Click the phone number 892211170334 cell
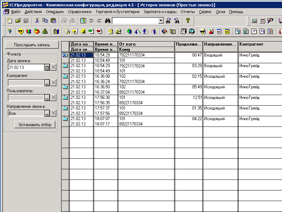Screen dimensions: 282x212 point(146,92)
